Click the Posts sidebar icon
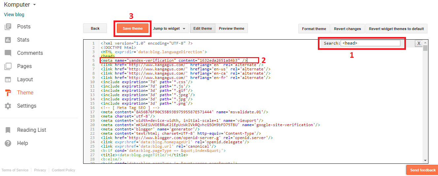The width and height of the screenshot is (438, 176). 8,26
